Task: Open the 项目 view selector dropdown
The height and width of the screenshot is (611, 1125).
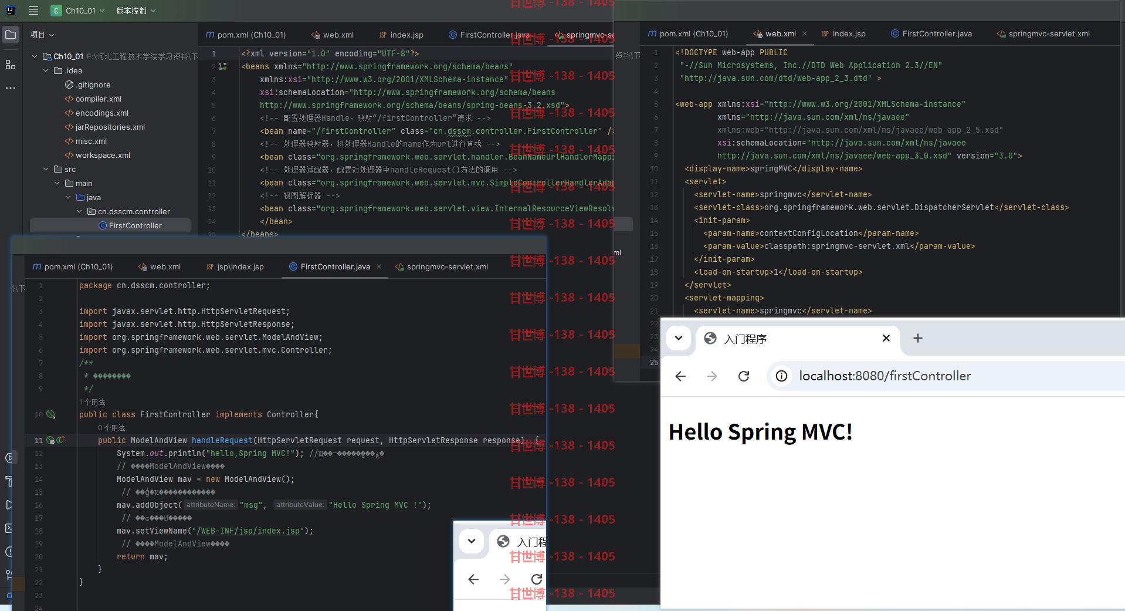Action: (42, 35)
